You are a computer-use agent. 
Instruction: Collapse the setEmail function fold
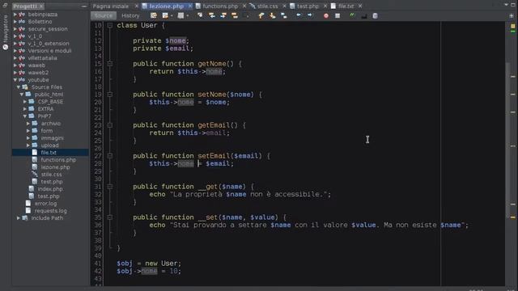[x=110, y=156]
